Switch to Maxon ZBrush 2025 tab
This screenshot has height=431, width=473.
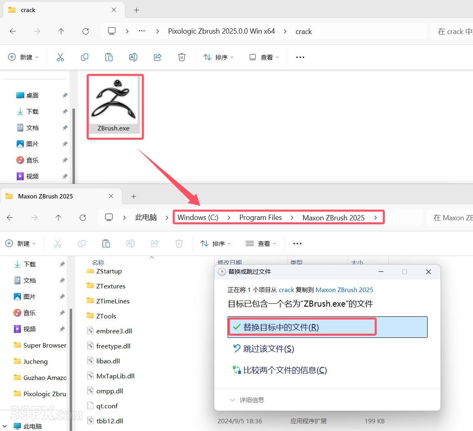coord(61,196)
